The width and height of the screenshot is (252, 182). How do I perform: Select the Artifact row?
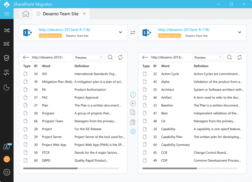click(192, 98)
